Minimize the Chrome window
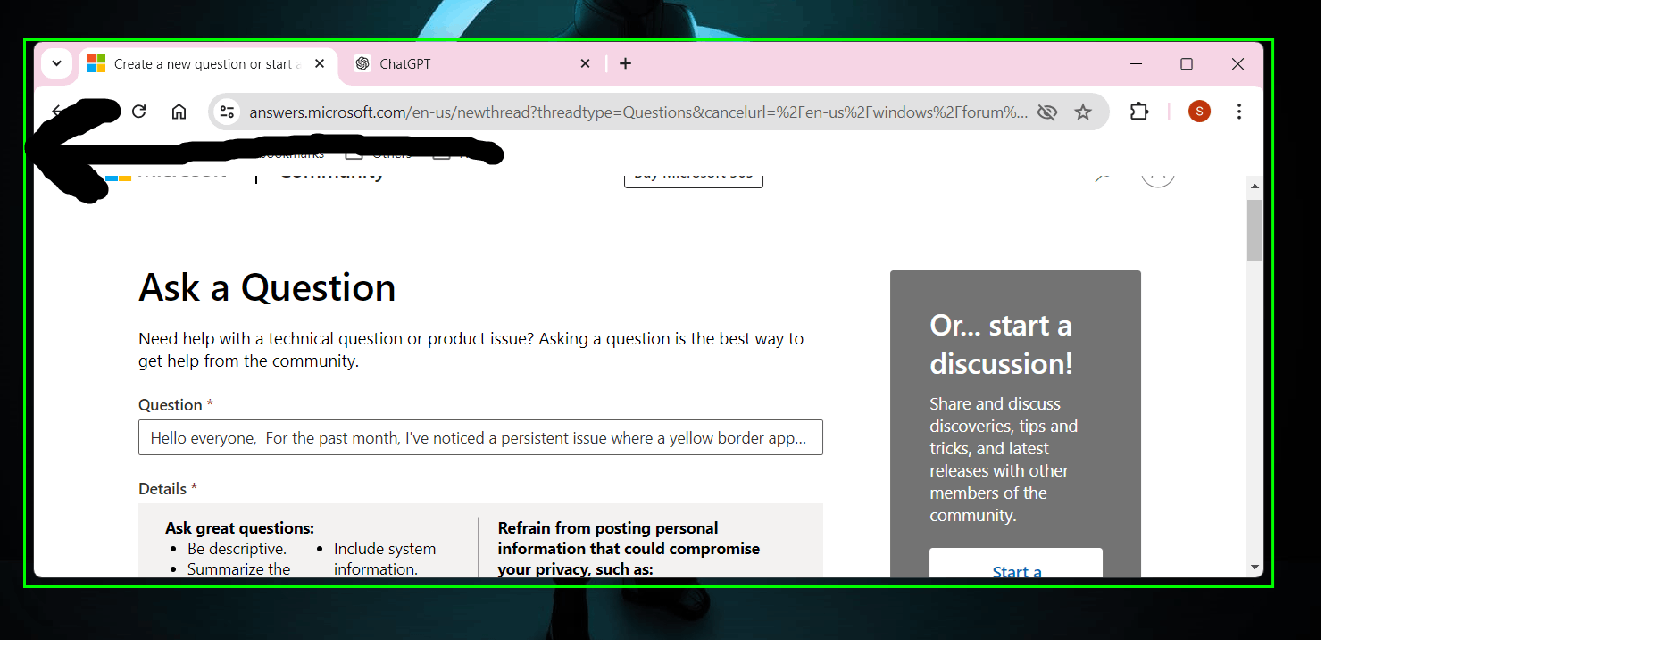 (x=1136, y=63)
